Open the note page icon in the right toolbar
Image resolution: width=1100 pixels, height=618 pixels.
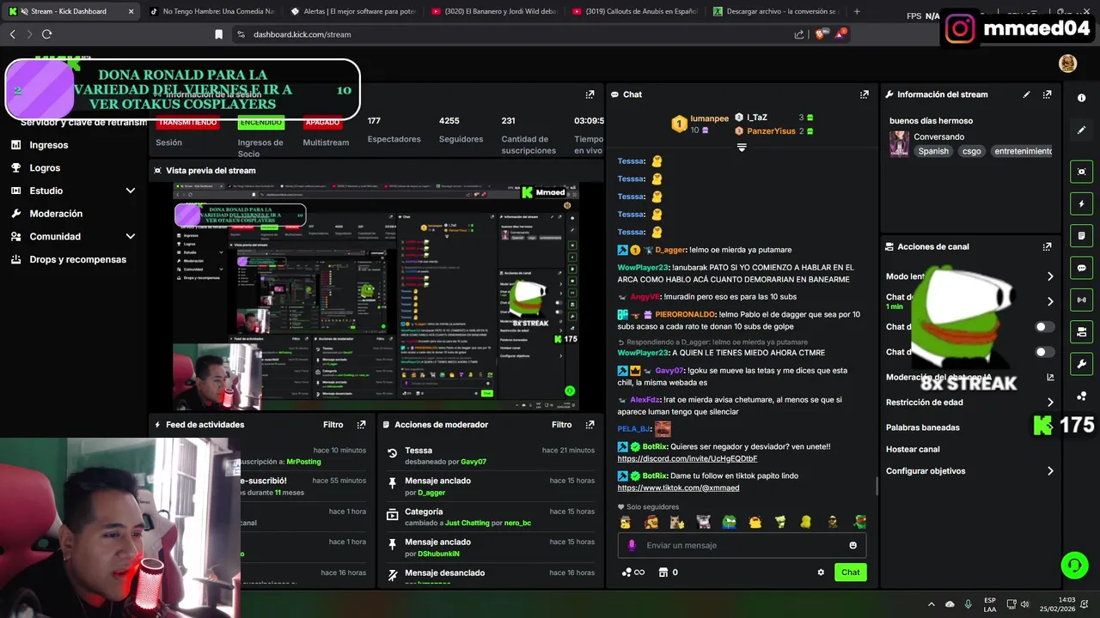[x=1081, y=236]
